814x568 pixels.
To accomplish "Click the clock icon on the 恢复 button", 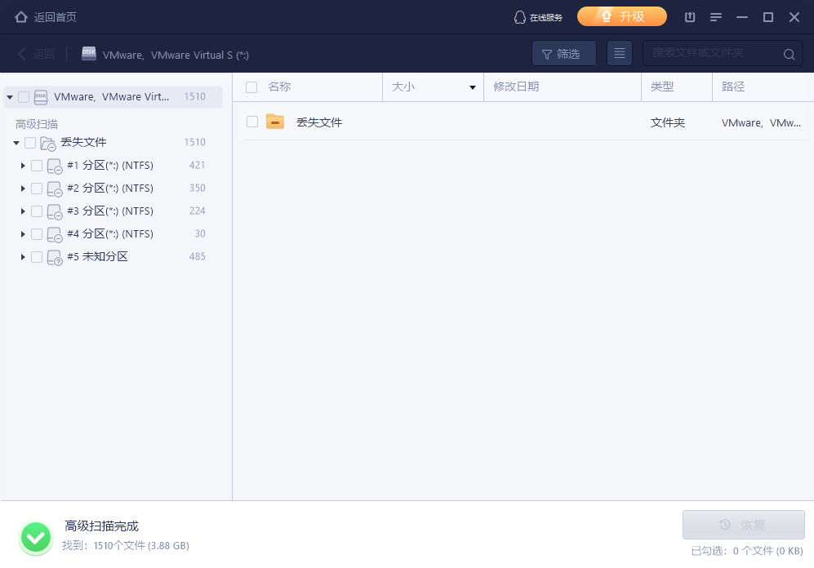I will (x=724, y=525).
